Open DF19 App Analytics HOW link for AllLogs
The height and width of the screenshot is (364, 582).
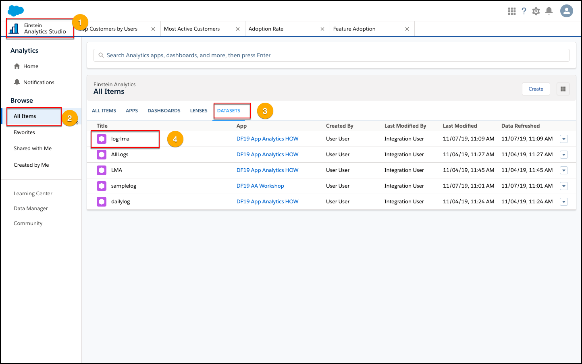(268, 155)
